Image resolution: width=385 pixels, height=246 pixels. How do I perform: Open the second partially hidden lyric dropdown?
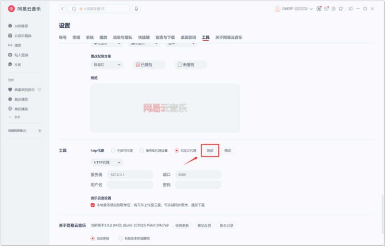click(x=144, y=44)
